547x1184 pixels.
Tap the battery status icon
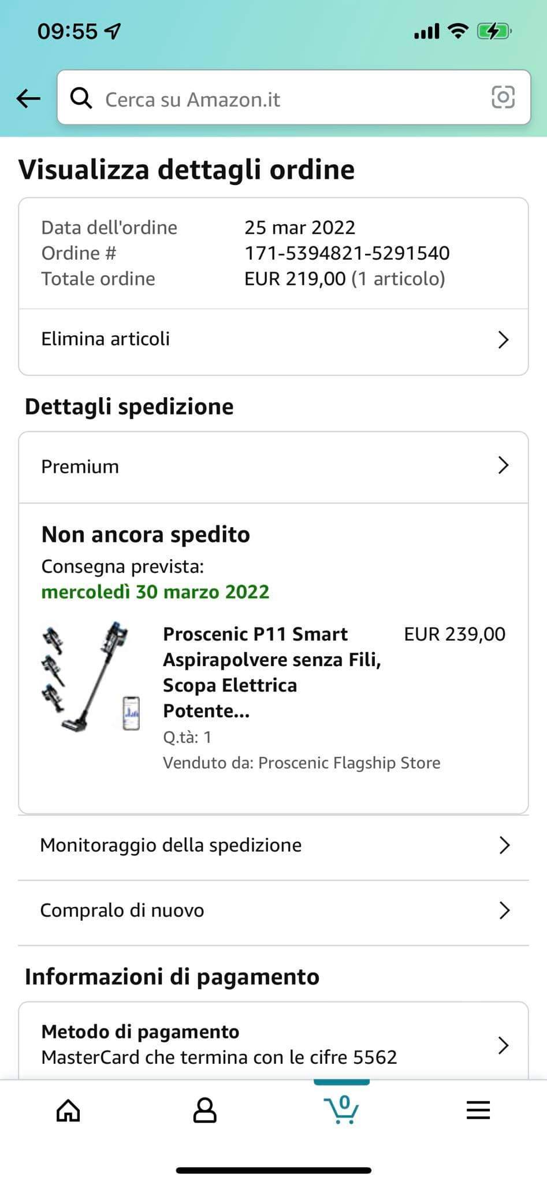tap(493, 31)
